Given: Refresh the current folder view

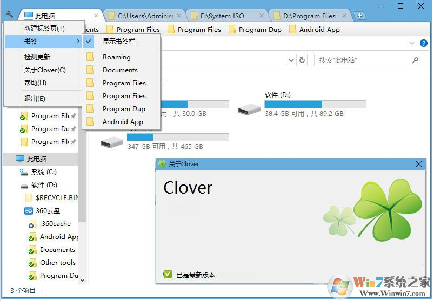Looking at the screenshot, I should tap(302, 60).
